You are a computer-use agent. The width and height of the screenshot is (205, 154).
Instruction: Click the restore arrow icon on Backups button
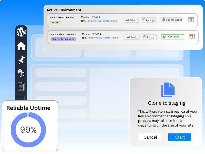pyautogui.click(x=143, y=20)
